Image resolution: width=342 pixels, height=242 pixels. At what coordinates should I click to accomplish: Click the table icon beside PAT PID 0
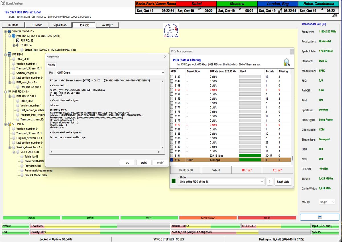point(9,54)
